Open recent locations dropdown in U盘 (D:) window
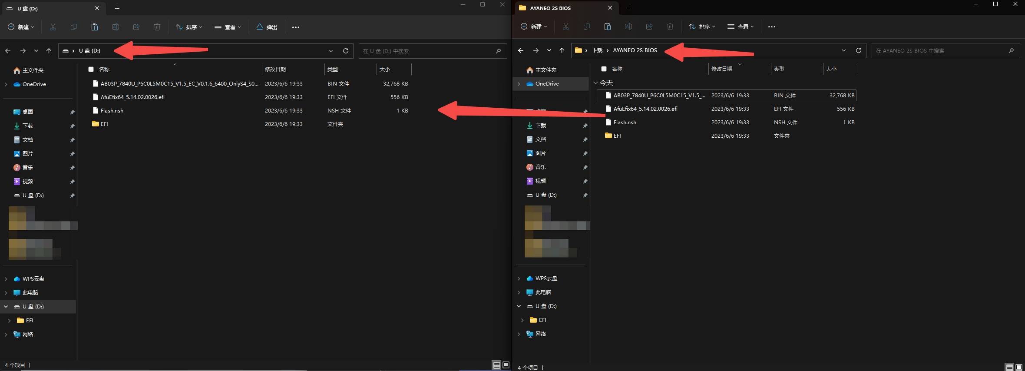 36,51
